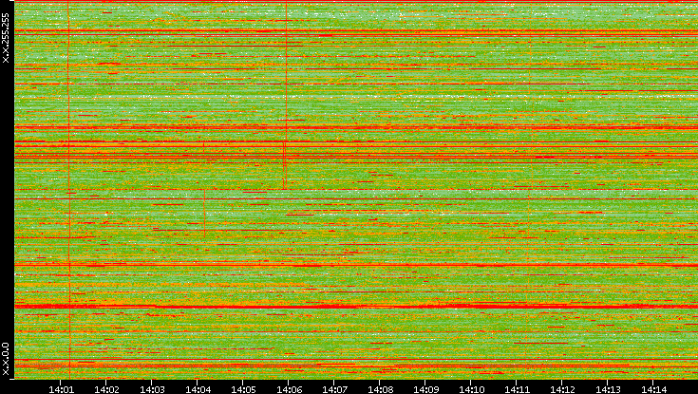
Task: Select the 14:05 time axis label
Action: point(243,389)
